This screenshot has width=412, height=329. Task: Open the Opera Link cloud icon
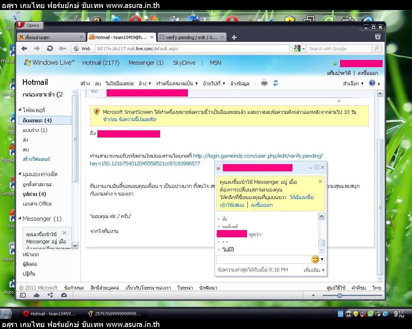(x=37, y=295)
